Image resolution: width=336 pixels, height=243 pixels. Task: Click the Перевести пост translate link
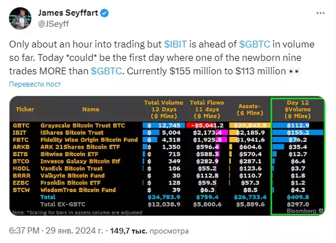coord(35,84)
